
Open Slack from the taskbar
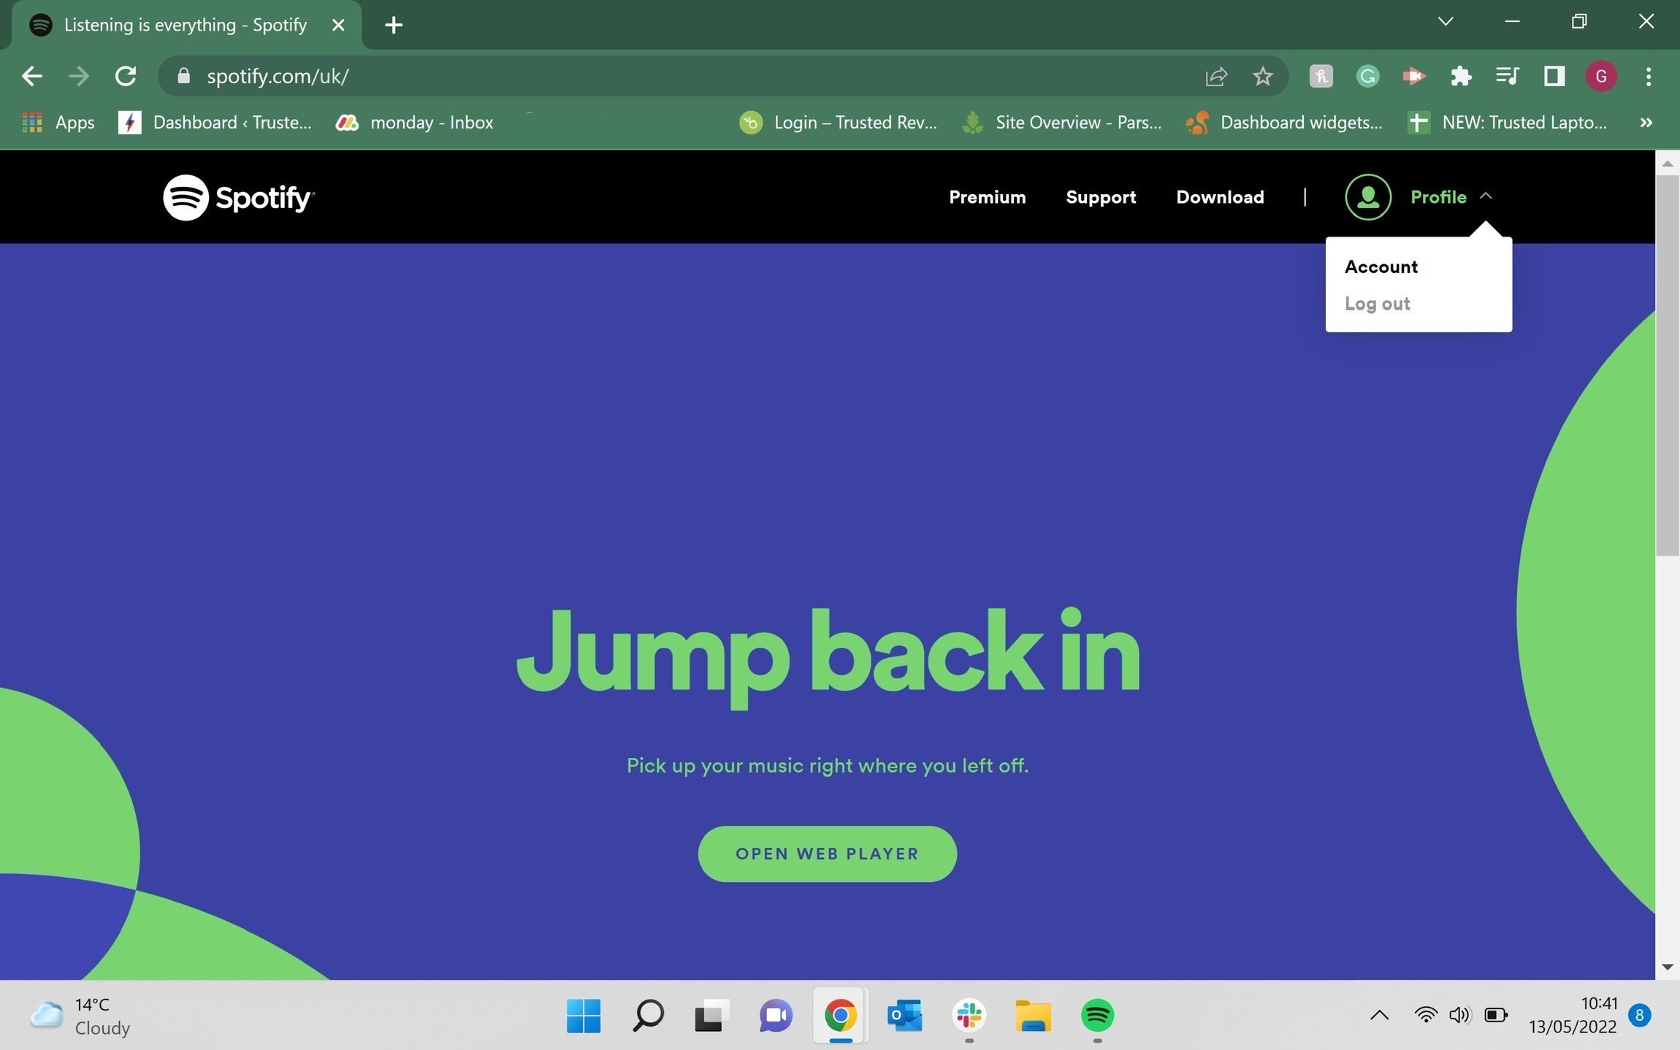click(969, 1016)
